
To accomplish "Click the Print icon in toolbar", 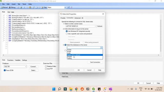I will (x=21, y=7).
